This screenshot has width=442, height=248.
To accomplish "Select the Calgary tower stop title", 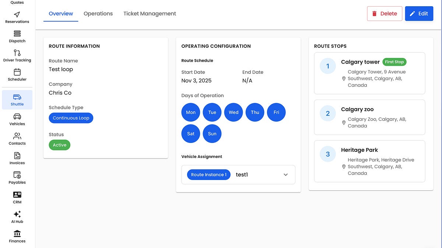I will pyautogui.click(x=360, y=62).
